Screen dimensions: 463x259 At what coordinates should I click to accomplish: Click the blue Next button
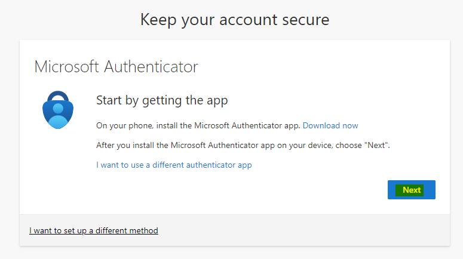412,190
